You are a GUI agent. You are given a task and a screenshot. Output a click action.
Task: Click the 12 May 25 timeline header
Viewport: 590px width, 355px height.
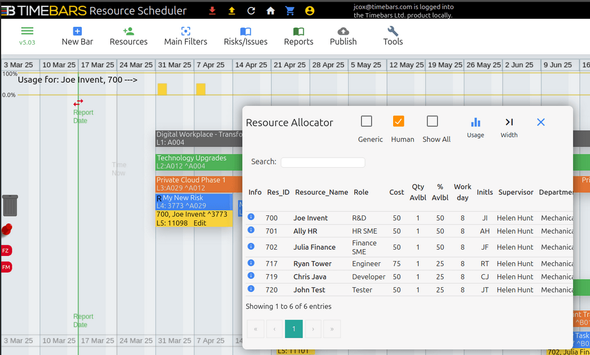(x=406, y=65)
